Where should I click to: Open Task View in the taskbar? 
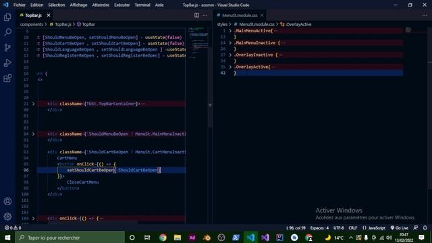click(147, 238)
